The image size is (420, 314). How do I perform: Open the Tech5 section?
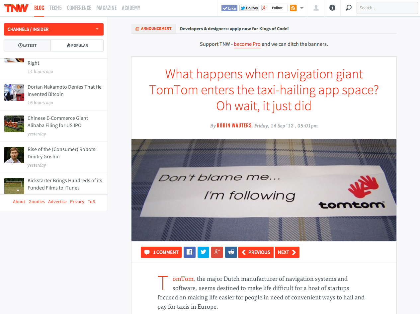pos(55,8)
